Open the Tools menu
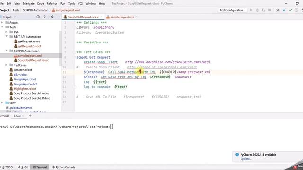This screenshot has width=303, height=170. (x=71, y=3)
